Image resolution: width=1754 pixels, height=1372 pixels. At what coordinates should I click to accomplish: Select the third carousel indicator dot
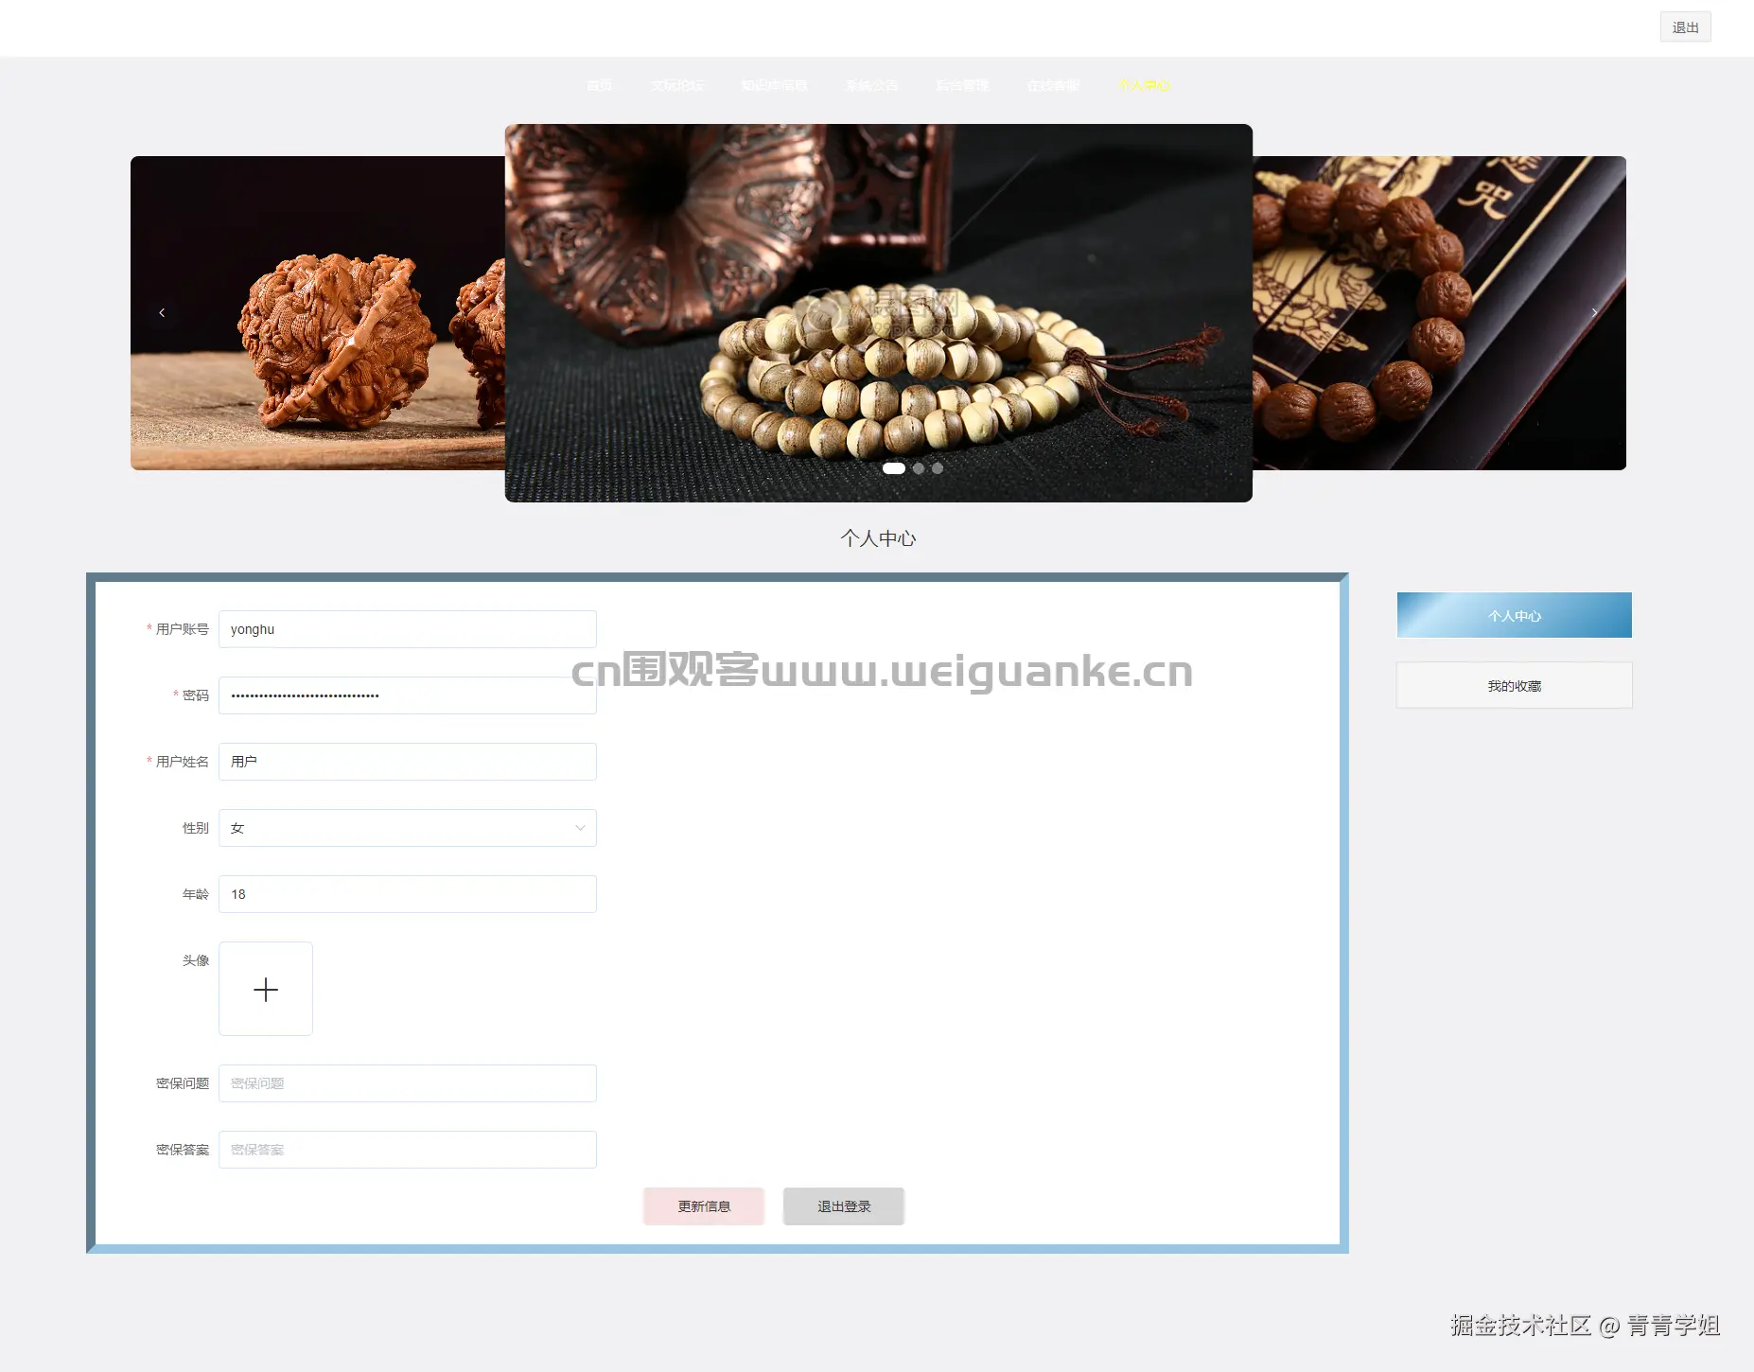937,468
